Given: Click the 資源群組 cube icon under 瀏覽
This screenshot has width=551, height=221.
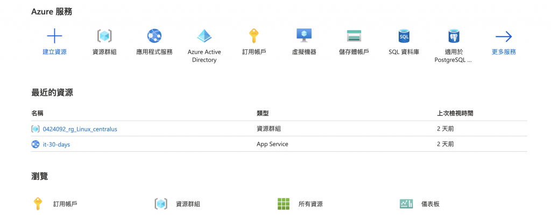Looking at the screenshot, I should tap(160, 203).
